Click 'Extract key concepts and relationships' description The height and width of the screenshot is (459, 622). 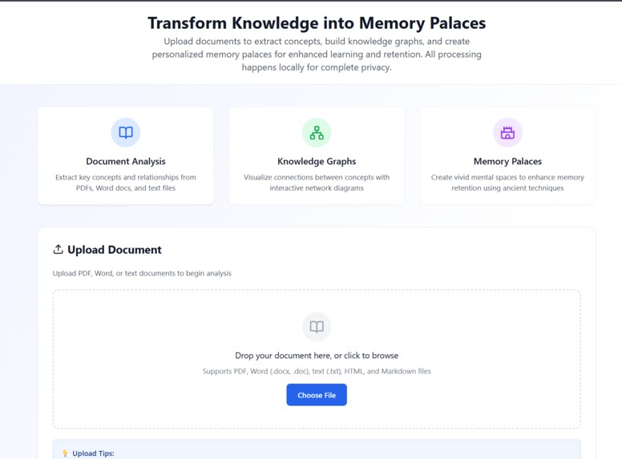pyautogui.click(x=126, y=183)
